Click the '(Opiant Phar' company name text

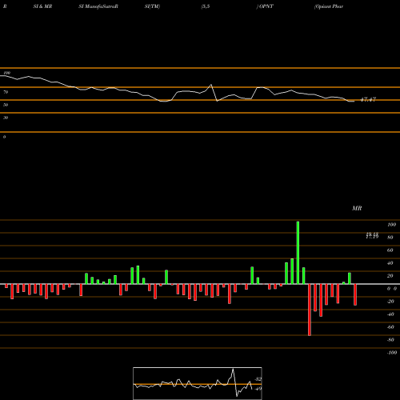[x=329, y=6]
